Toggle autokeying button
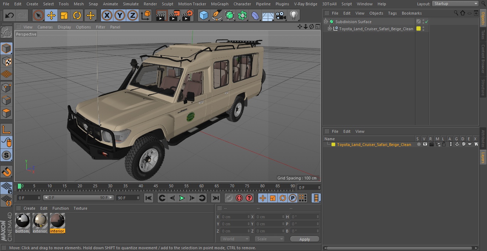The height and width of the screenshot is (251, 487). (239, 198)
